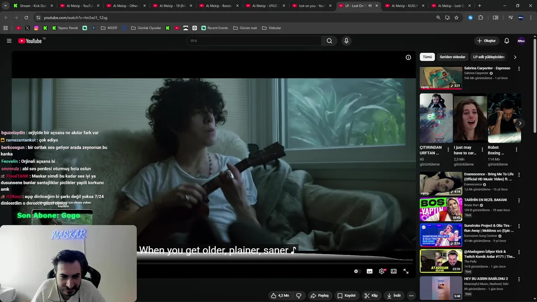View site information icon in address bar
This screenshot has width=537, height=302.
point(38,18)
